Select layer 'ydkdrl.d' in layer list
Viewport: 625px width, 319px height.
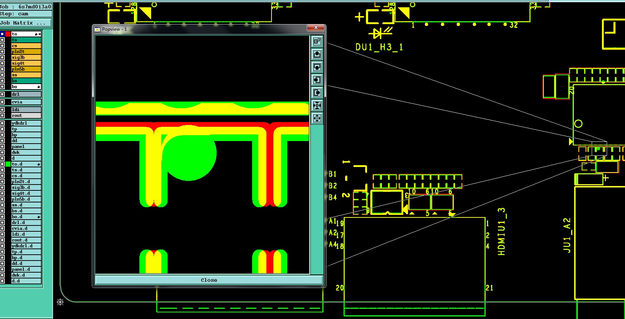click(x=26, y=246)
